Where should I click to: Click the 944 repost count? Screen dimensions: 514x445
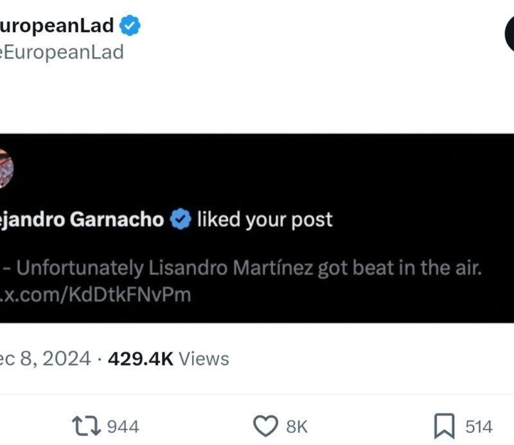122,426
